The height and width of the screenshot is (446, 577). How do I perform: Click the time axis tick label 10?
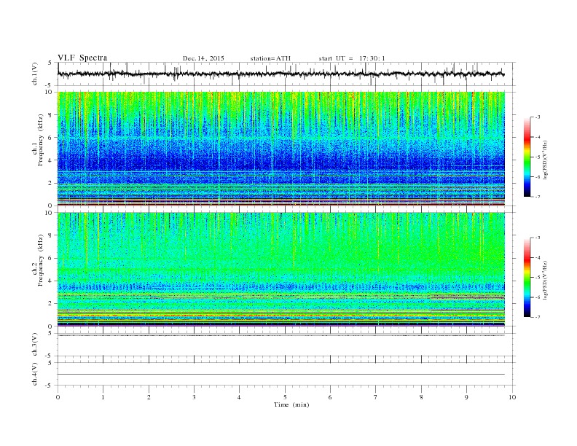tap(512, 397)
